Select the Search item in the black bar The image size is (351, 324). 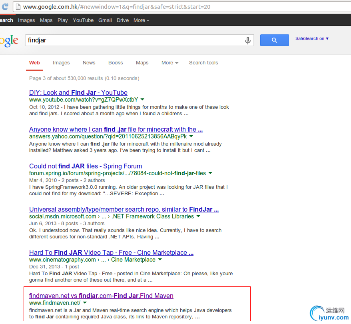tap(6, 20)
